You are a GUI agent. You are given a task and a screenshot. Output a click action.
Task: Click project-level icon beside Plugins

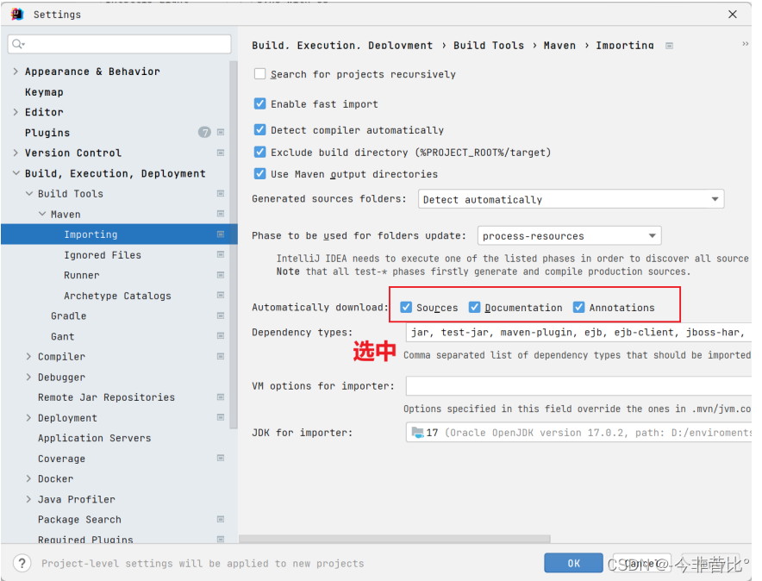(x=221, y=132)
